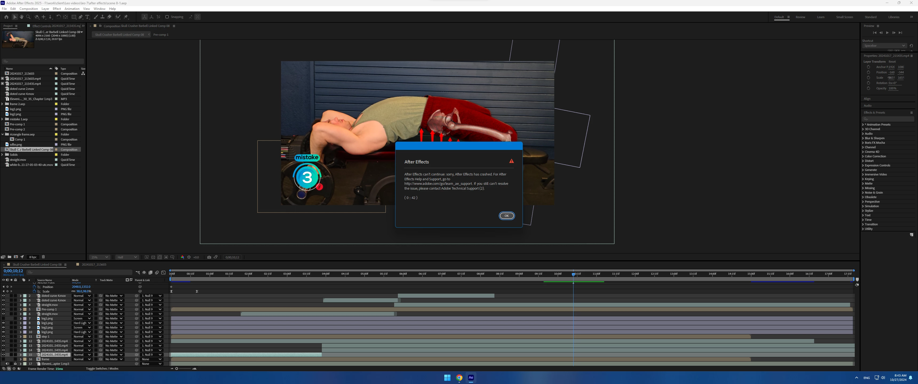Open the Animation menu
The width and height of the screenshot is (918, 384).
pos(72,9)
